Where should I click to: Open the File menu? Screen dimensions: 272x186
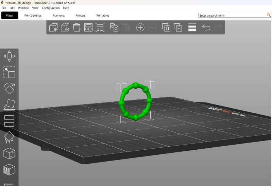pyautogui.click(x=4, y=8)
